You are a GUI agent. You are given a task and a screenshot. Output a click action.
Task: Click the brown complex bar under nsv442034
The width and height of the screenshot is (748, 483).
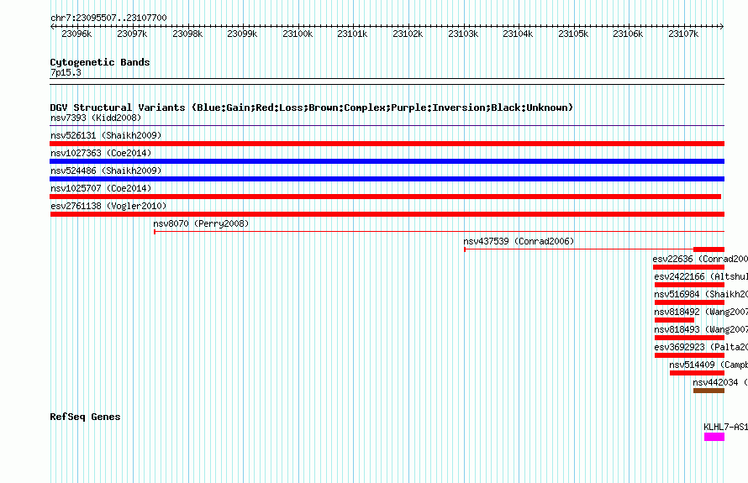(x=708, y=391)
